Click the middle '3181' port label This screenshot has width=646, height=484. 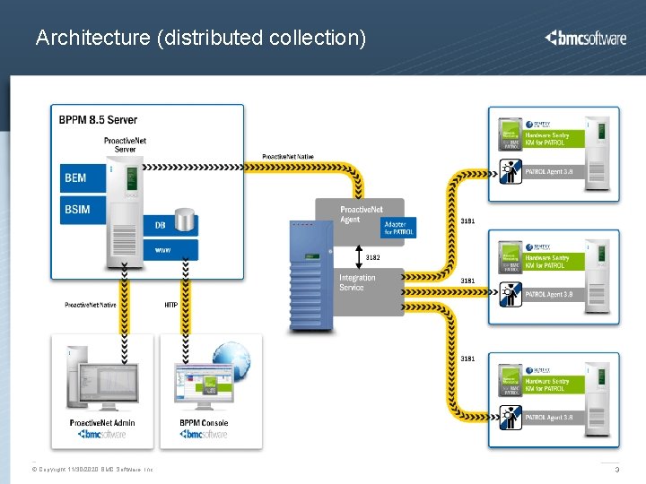467,281
